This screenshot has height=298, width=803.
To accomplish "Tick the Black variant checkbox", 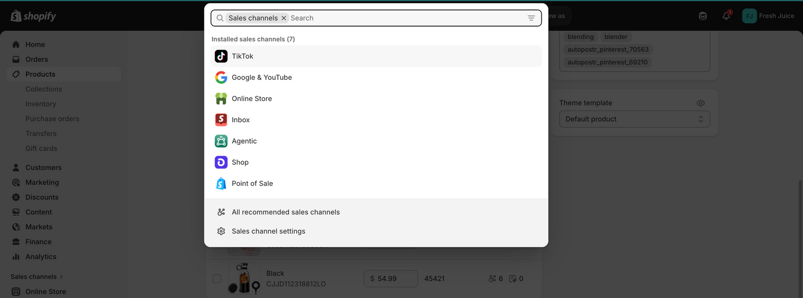I will [217, 279].
